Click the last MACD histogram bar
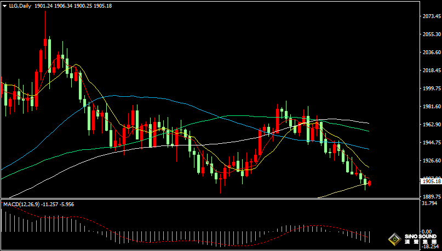Screen dimensions: 442x251 point(370,236)
